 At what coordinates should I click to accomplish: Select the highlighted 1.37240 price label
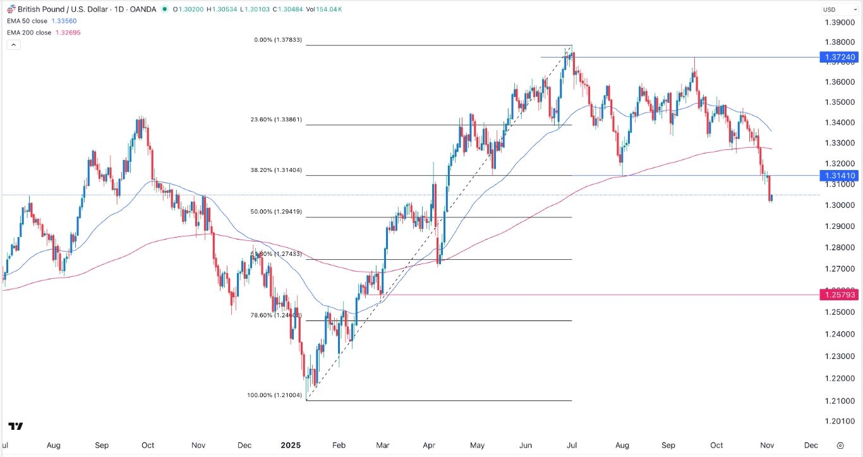coord(839,58)
